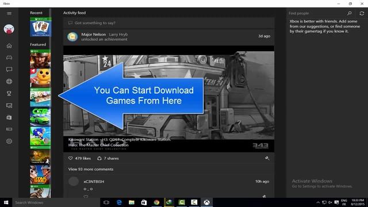Open the Connect console icon in sidebar
Image resolution: width=368 pixels, height=207 pixels.
pyautogui.click(x=9, y=129)
